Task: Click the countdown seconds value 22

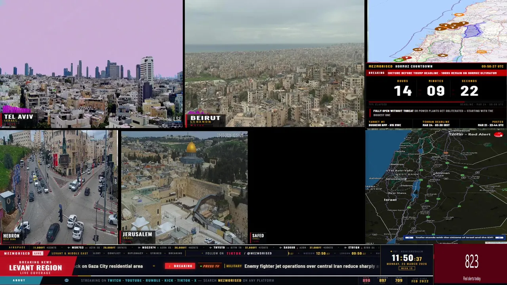Action: (x=469, y=91)
